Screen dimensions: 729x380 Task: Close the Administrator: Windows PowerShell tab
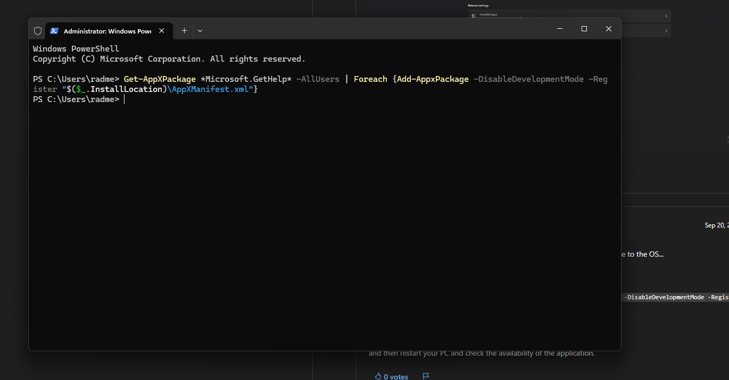(162, 31)
